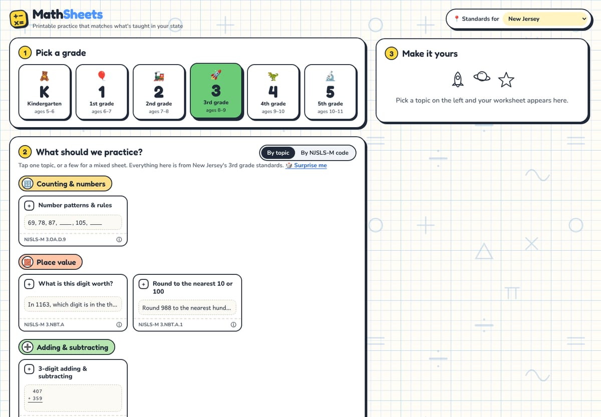Click the dice icon beside Surprise me

pos(289,165)
